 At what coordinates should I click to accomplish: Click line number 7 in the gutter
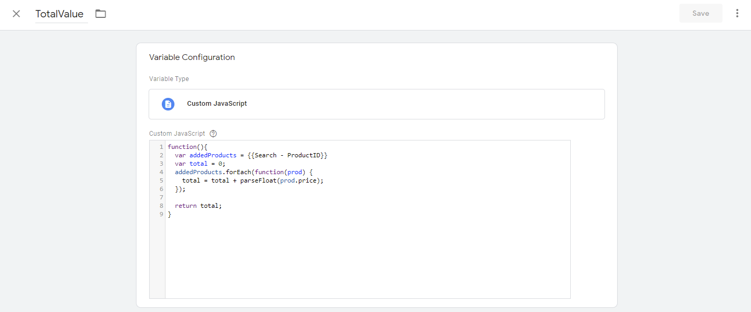coord(161,197)
